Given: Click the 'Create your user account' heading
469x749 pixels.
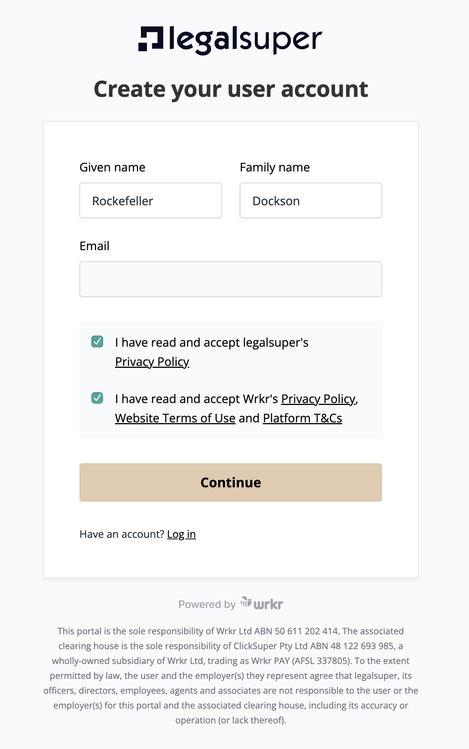Looking at the screenshot, I should tap(231, 89).
